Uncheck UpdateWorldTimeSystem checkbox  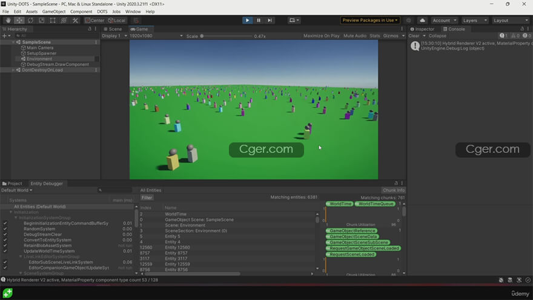click(x=5, y=251)
